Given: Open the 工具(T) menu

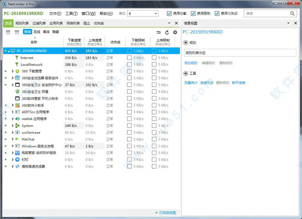Looking at the screenshot, I should [x=71, y=14].
